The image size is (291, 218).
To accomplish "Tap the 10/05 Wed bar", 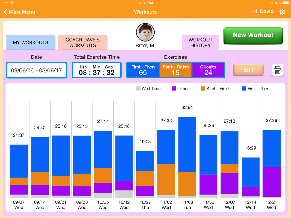I will click(103, 165).
